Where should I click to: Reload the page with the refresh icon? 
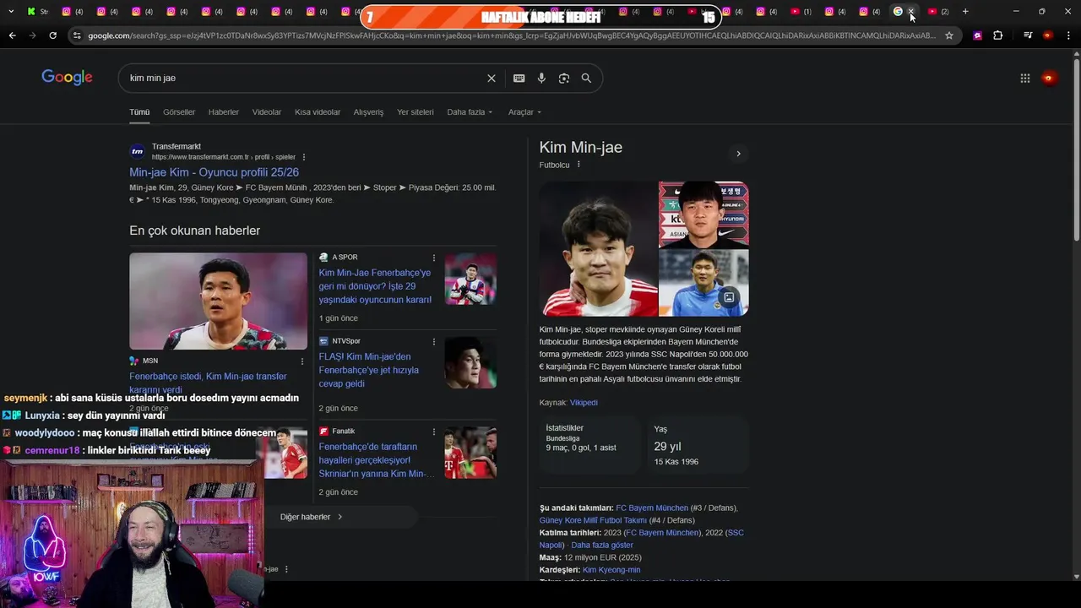click(52, 35)
